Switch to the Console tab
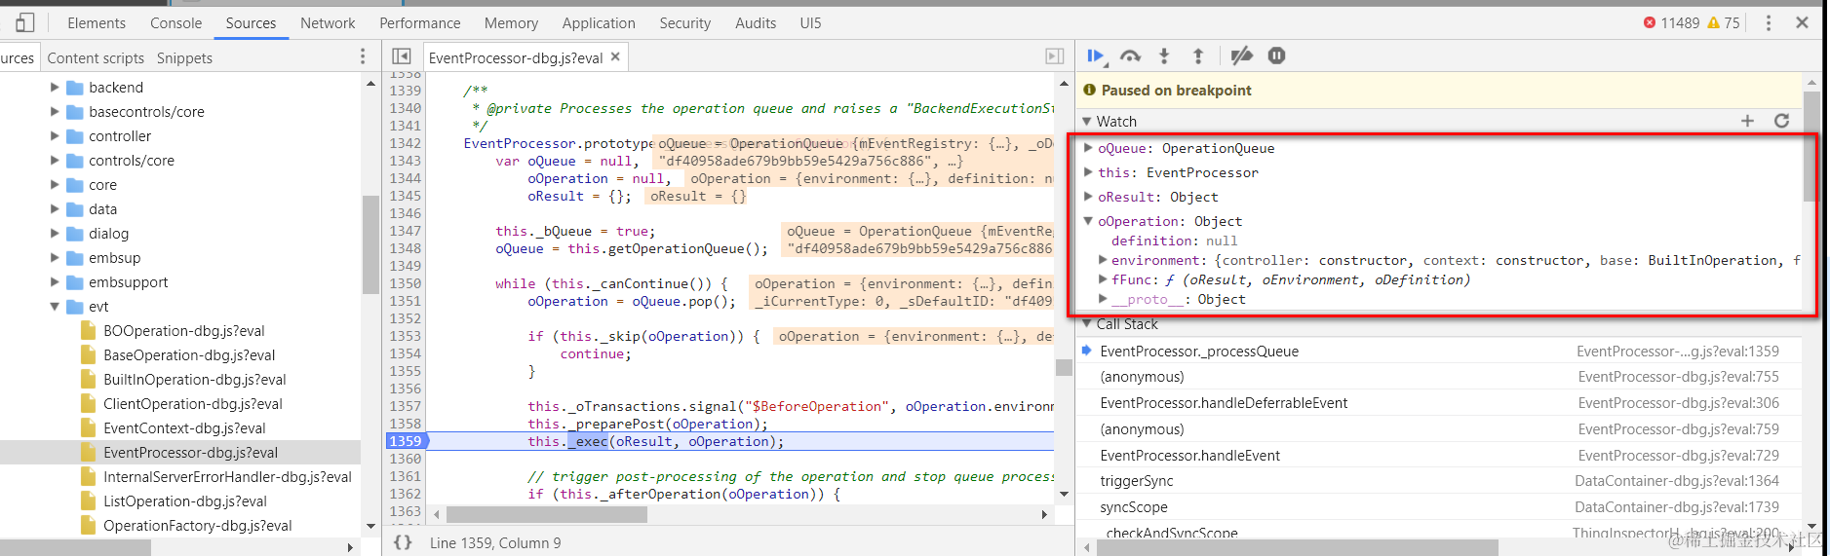The image size is (1830, 556). point(176,22)
